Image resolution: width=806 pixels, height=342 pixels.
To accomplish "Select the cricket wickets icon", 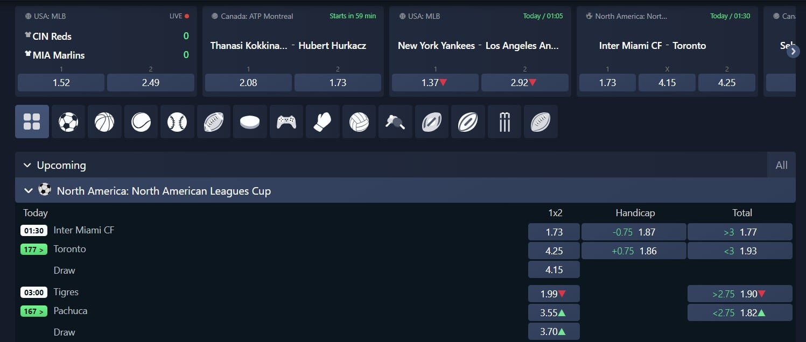I will pos(504,122).
